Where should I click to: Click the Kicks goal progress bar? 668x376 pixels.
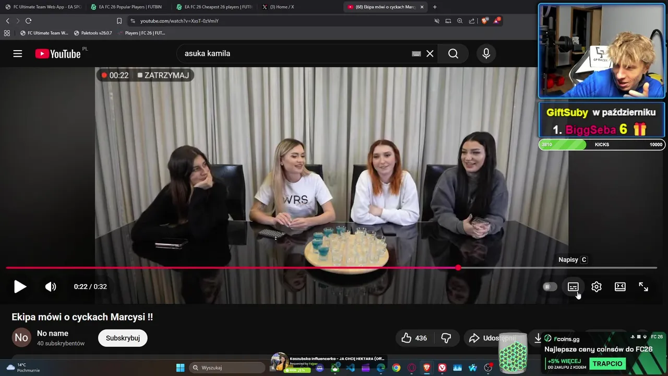tap(601, 145)
